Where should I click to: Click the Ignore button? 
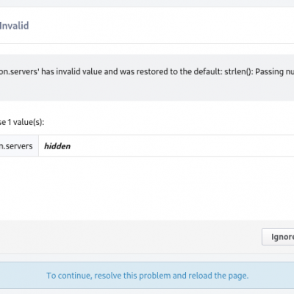[x=278, y=237]
